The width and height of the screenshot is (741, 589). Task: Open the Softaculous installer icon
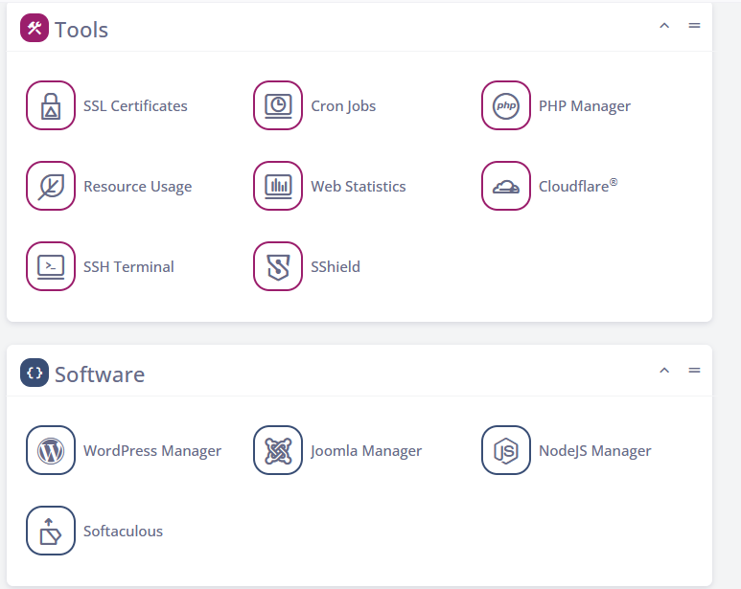[x=51, y=531]
